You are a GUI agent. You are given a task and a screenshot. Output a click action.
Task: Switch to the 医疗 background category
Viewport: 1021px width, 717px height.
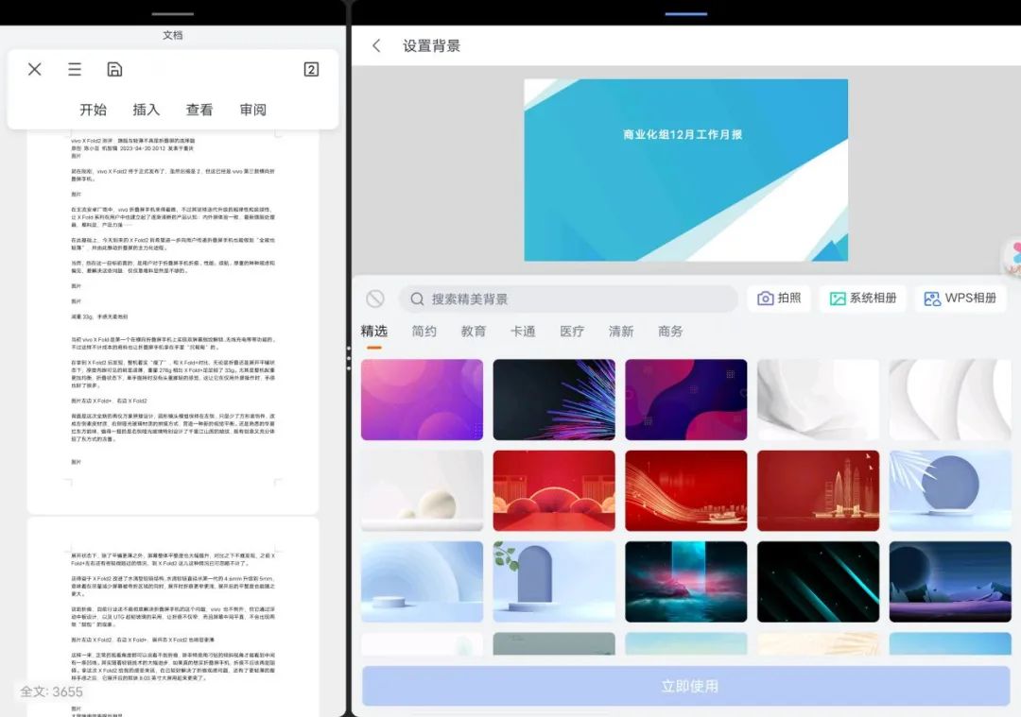572,332
